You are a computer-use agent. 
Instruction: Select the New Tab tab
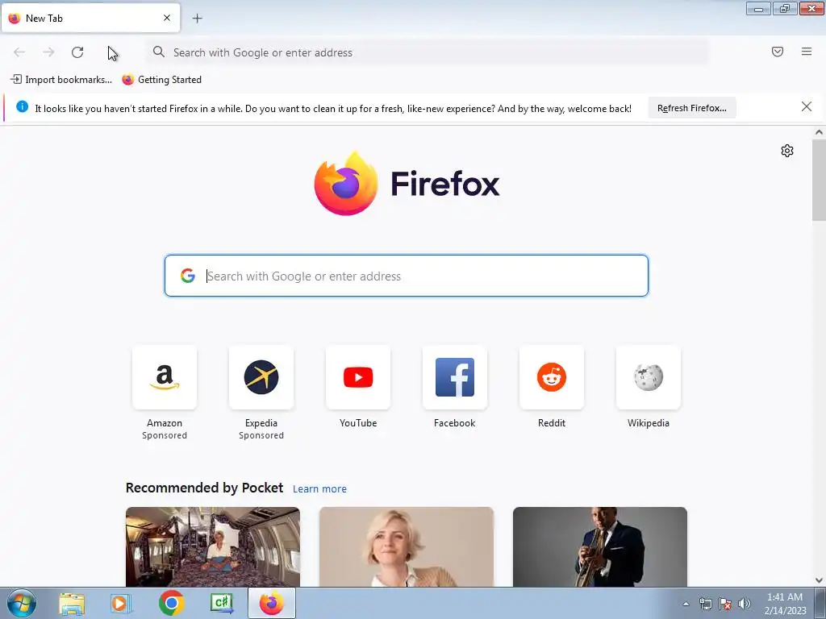(90, 19)
